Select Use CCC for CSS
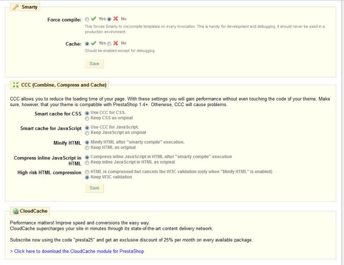 [x=87, y=113]
